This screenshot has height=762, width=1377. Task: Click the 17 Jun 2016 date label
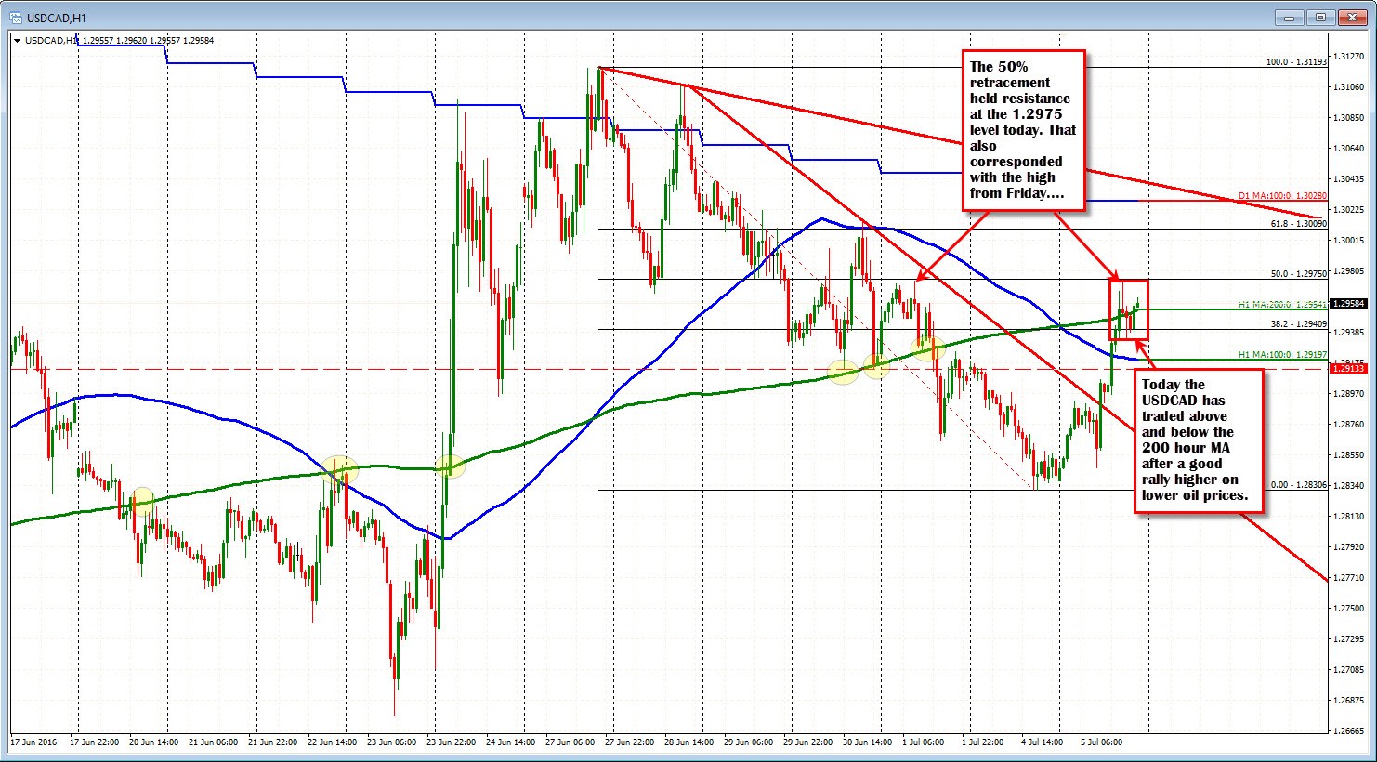tap(33, 743)
